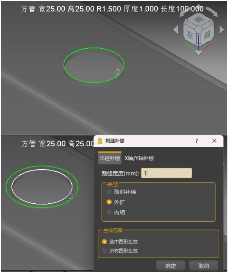This screenshot has height=273, width=229.
Task: Click the downward triangle below view cube
Action: (198, 52)
